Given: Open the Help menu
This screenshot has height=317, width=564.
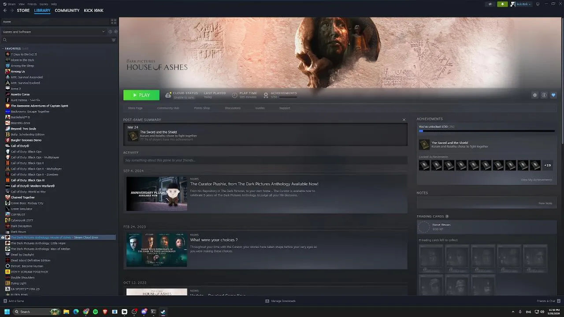Looking at the screenshot, I should [54, 4].
